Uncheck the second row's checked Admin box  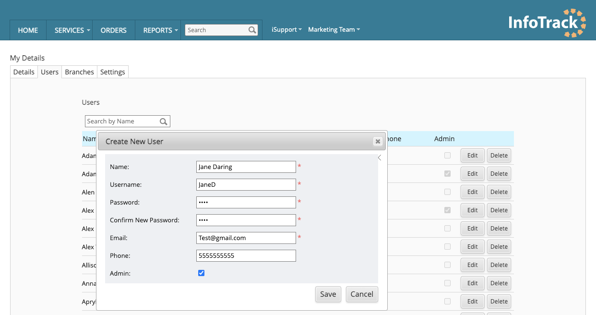(x=447, y=173)
